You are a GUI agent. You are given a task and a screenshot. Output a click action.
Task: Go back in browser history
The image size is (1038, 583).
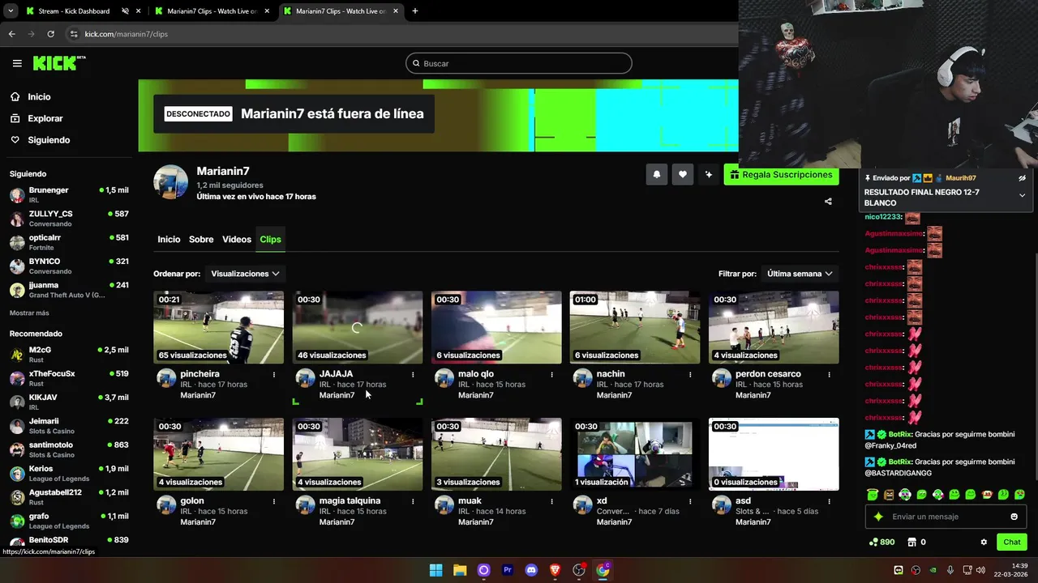click(x=11, y=34)
